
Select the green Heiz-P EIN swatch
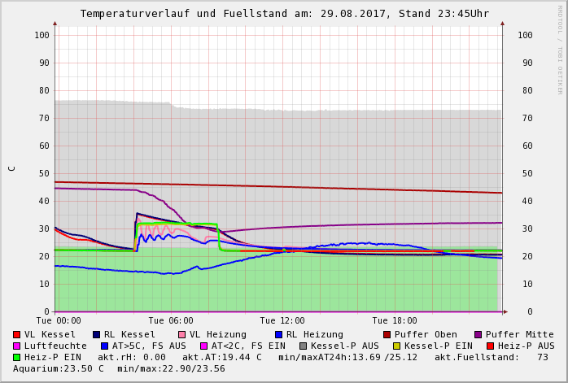click(17, 357)
